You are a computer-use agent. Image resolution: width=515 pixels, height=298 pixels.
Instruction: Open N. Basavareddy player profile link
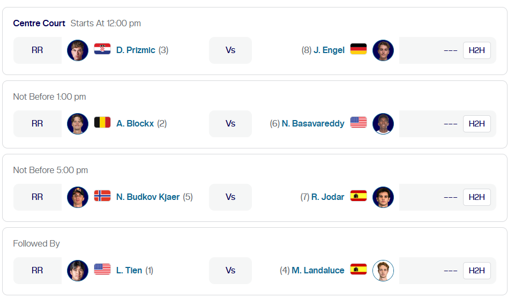click(x=313, y=124)
